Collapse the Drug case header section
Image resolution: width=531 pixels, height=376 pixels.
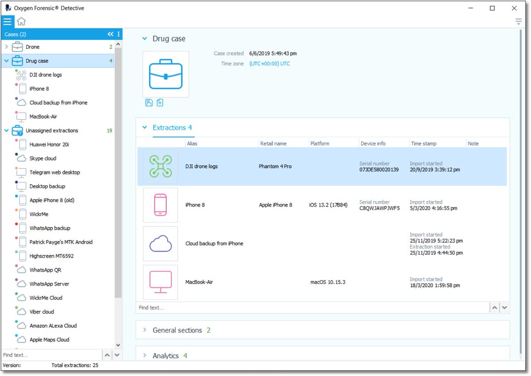click(x=144, y=39)
